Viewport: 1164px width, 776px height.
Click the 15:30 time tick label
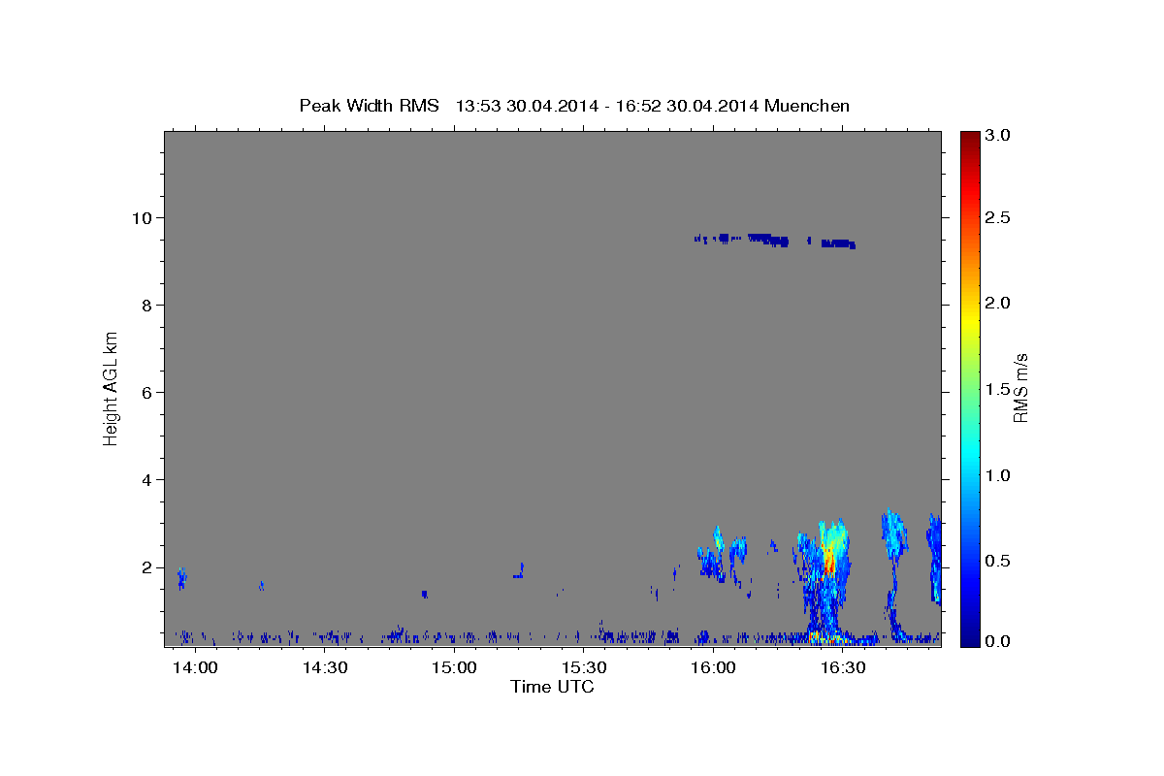pos(584,668)
